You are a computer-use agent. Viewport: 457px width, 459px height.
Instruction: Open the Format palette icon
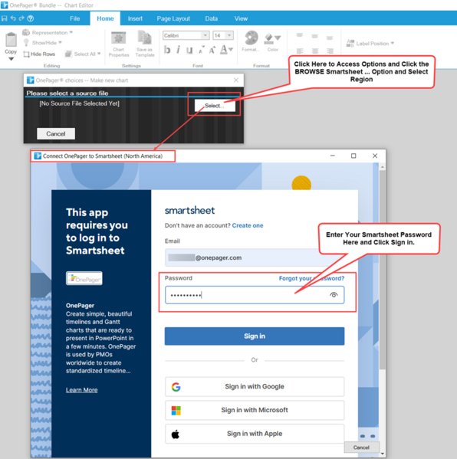[251, 38]
